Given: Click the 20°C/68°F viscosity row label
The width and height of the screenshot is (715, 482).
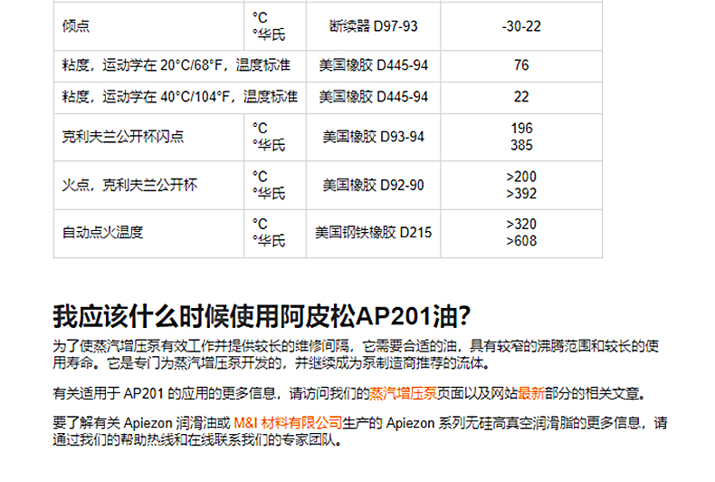Looking at the screenshot, I should pos(176,66).
